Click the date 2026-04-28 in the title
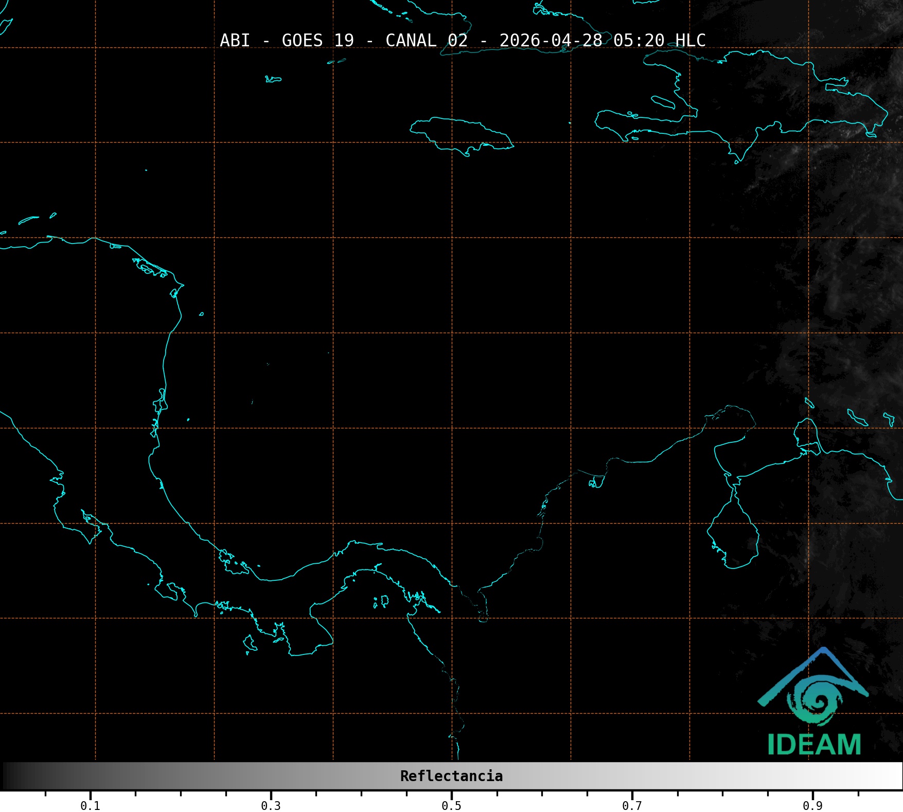The width and height of the screenshot is (903, 812). coord(551,41)
